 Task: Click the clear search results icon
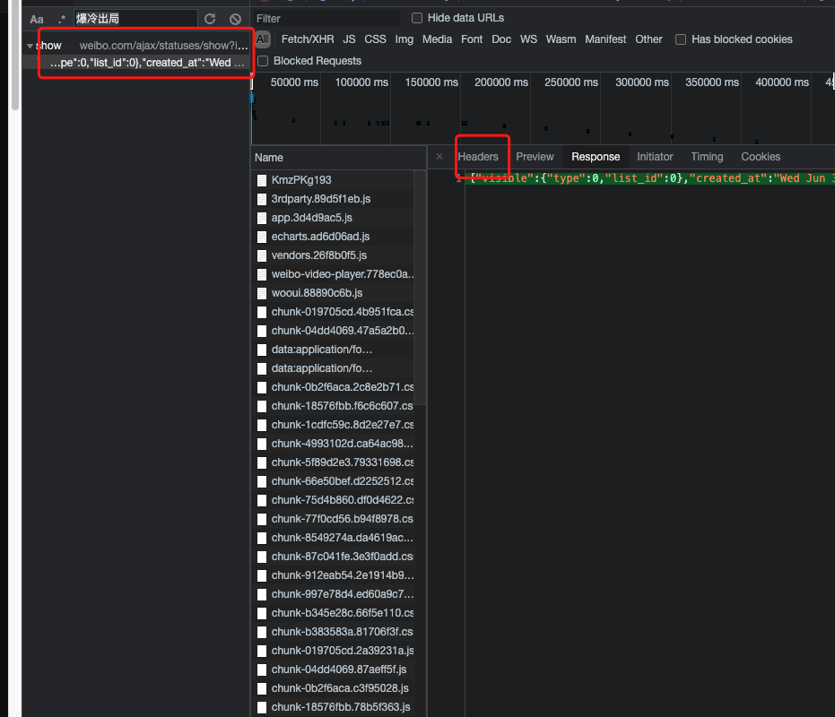pyautogui.click(x=235, y=19)
